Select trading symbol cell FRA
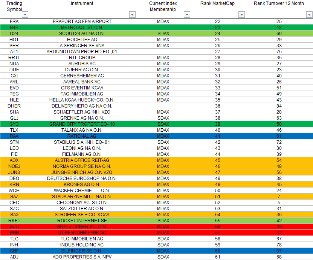 (x=14, y=22)
